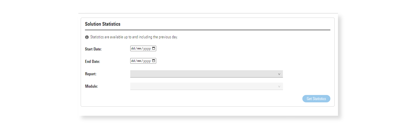Click the Start Date label
The image size is (417, 132).
(x=93, y=49)
